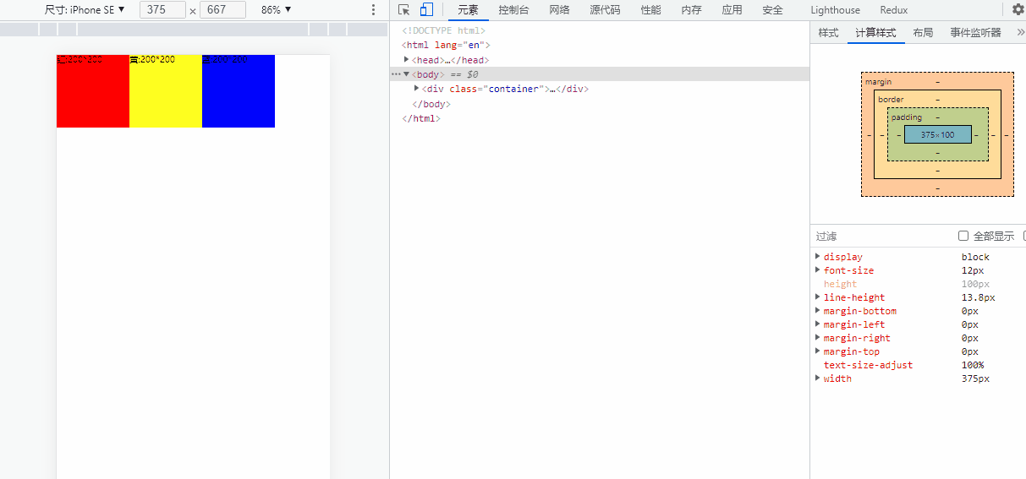Expand the margin-right computed property
This screenshot has width=1026, height=479.
click(x=817, y=338)
